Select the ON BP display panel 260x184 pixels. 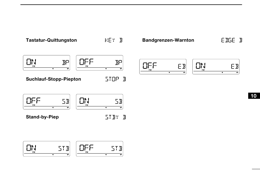(x=47, y=63)
